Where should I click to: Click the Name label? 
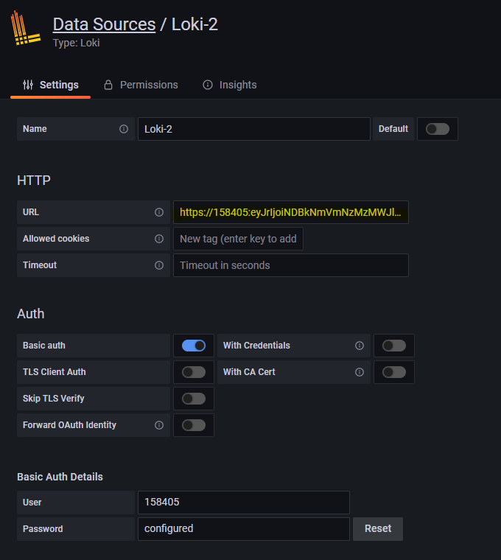(35, 129)
